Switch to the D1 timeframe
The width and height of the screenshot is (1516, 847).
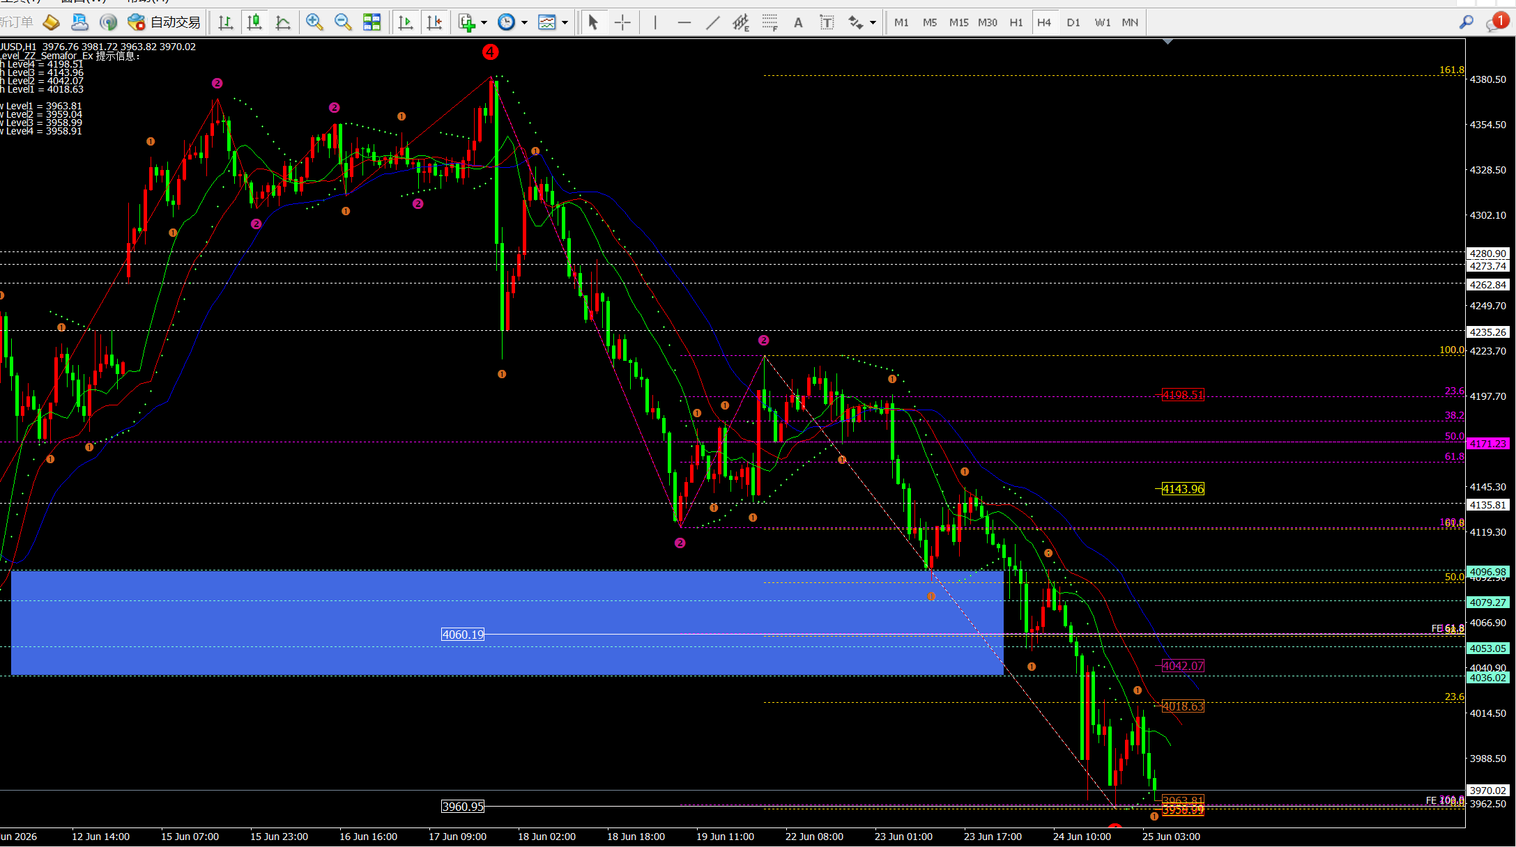(x=1073, y=23)
